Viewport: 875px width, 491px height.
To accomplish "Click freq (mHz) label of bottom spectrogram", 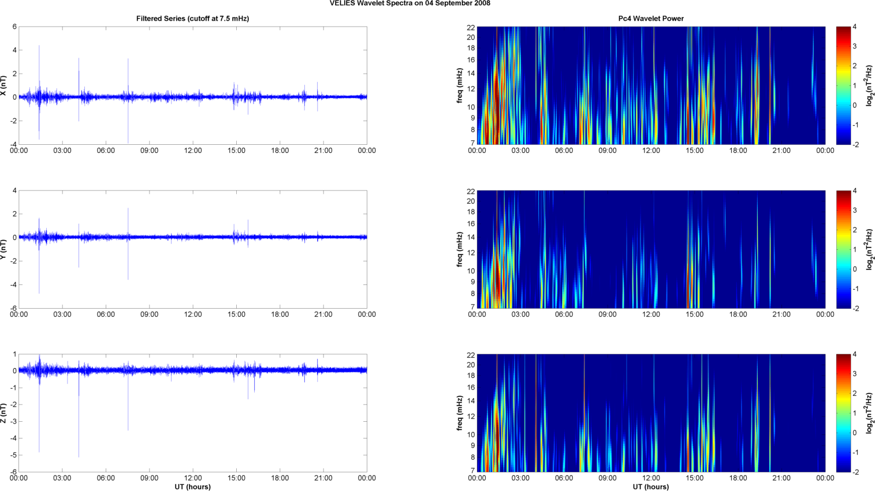I will (x=460, y=413).
